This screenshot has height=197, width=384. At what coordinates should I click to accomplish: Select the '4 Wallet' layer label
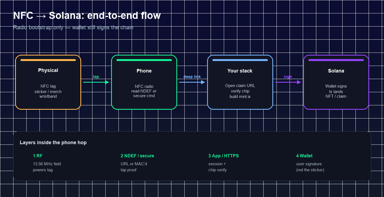[x=304, y=156]
